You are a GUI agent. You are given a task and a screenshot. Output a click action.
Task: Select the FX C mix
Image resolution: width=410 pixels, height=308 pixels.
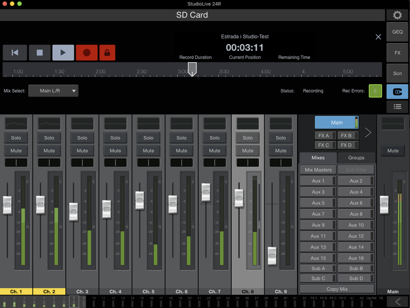pyautogui.click(x=325, y=145)
